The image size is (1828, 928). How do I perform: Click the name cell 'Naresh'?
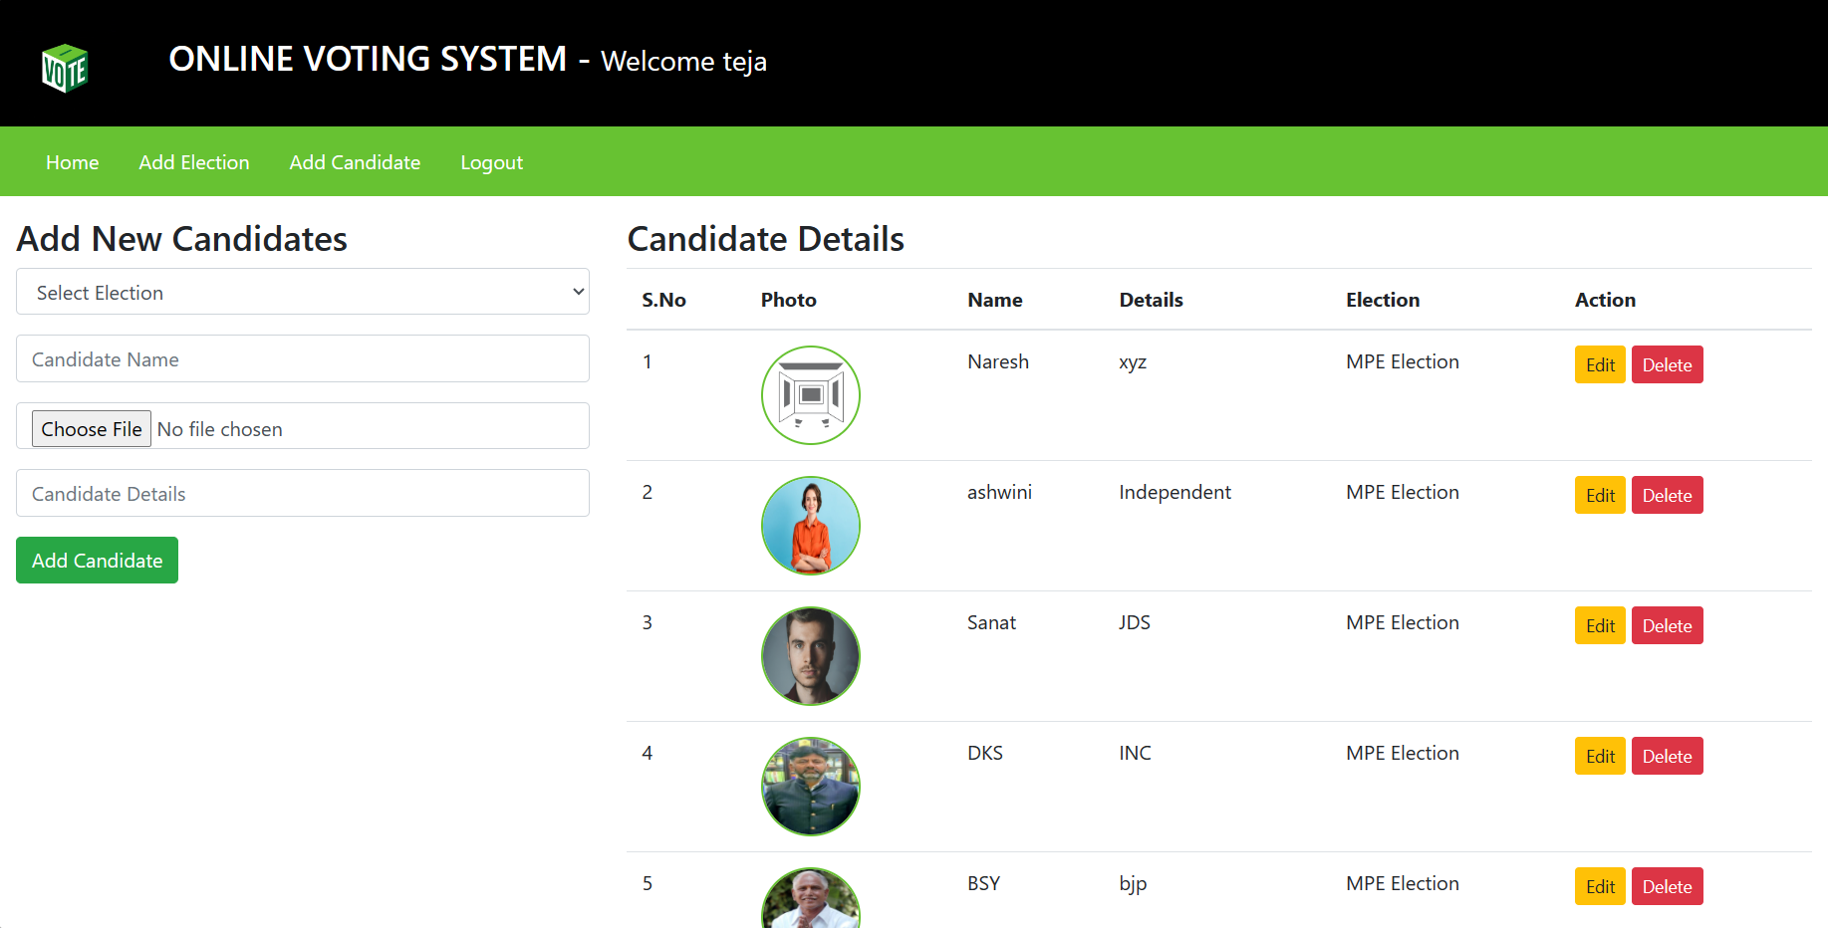pos(998,361)
